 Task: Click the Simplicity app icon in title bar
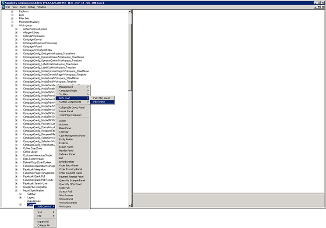click(x=3, y=3)
